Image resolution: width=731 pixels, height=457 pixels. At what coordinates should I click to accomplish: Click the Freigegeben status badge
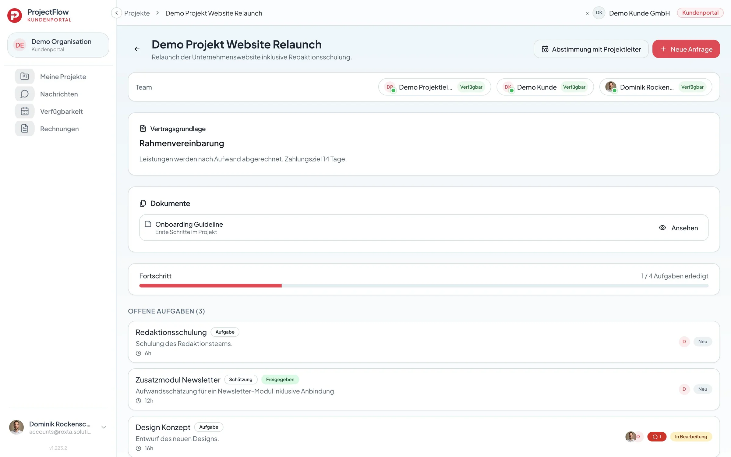pos(280,380)
